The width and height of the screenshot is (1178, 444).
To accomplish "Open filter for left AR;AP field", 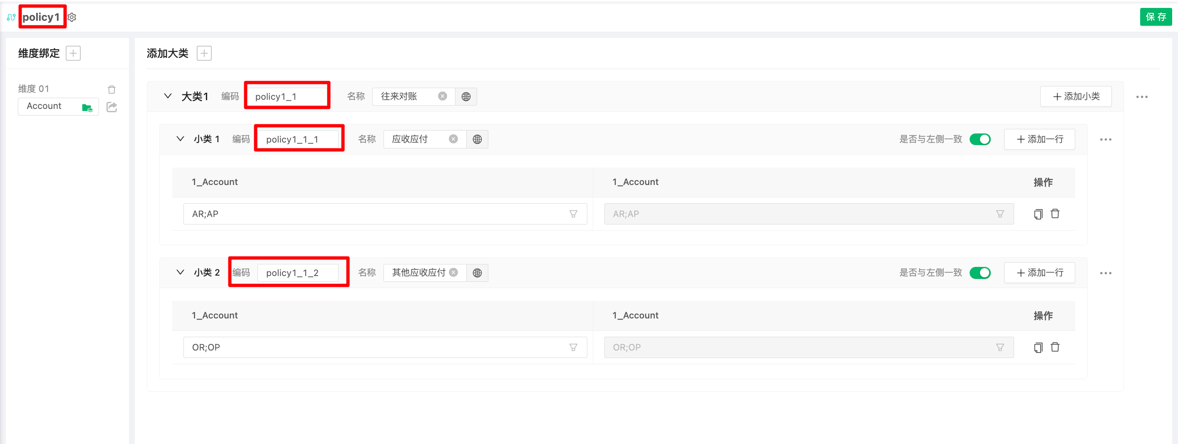I will click(x=573, y=214).
